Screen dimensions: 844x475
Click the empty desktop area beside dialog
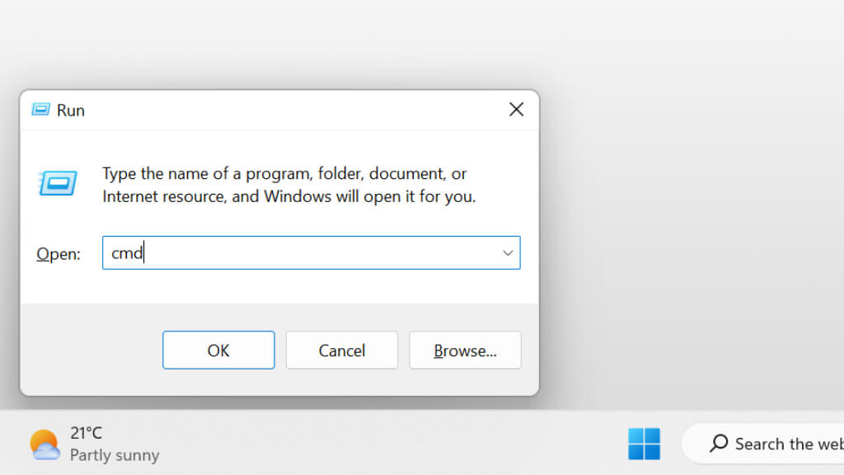click(x=692, y=206)
